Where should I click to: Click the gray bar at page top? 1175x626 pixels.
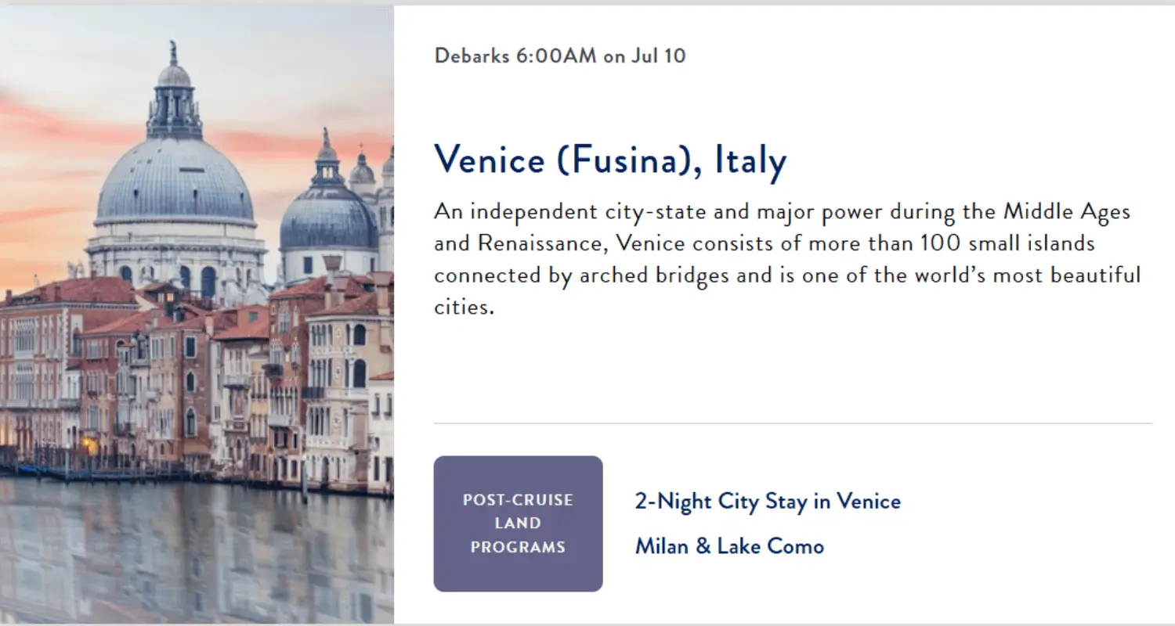587,2
